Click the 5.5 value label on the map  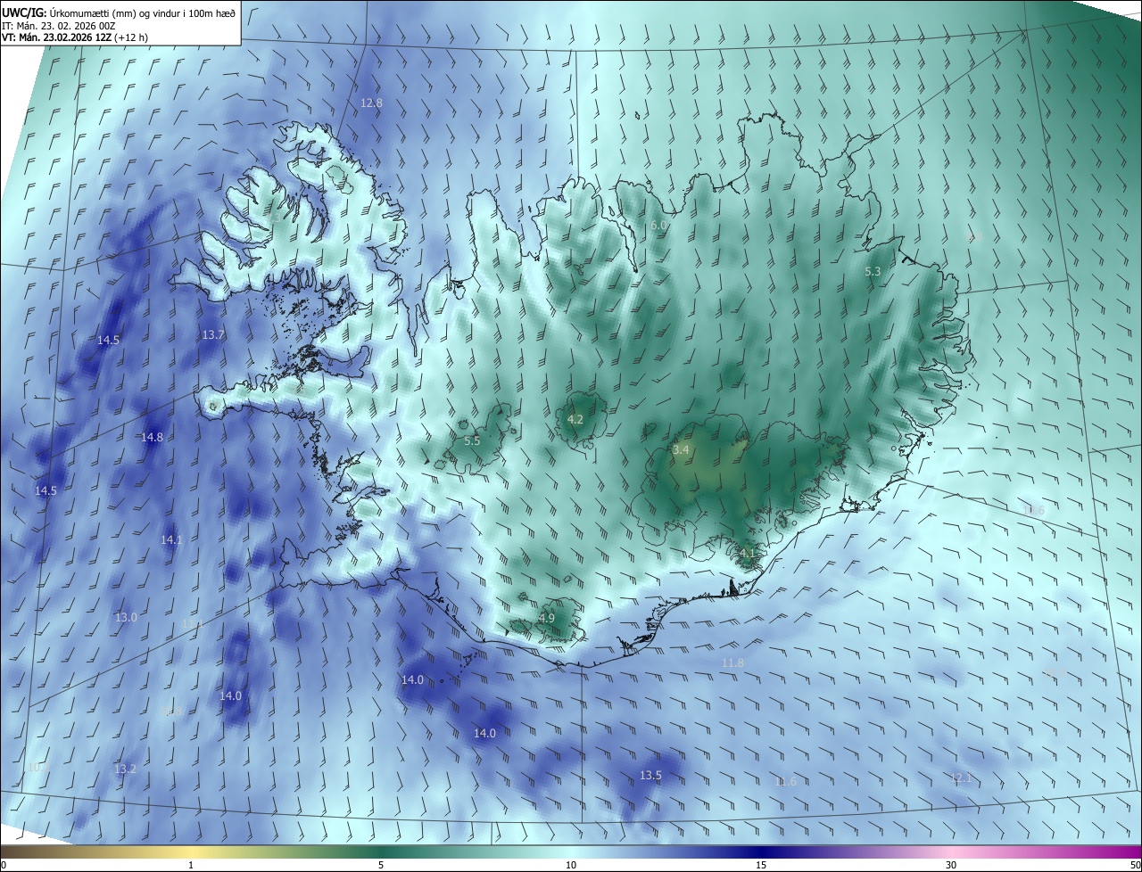click(472, 441)
